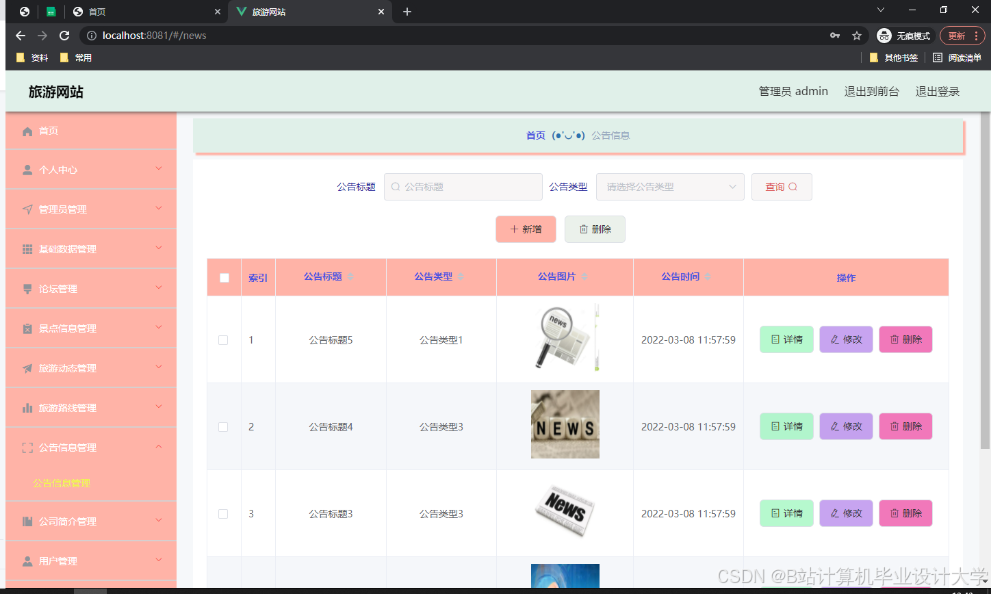Check the row checkbox for 公告标题5

point(223,340)
